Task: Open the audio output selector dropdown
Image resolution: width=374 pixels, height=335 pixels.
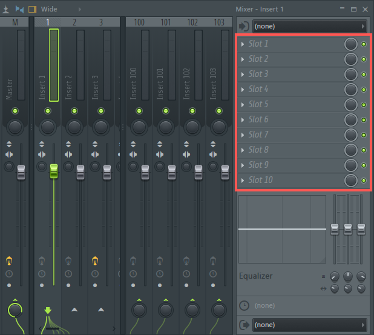Action: click(310, 325)
